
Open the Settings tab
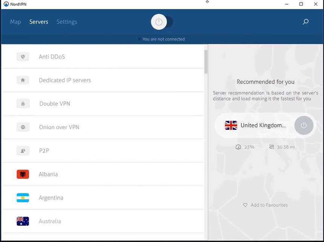click(67, 22)
